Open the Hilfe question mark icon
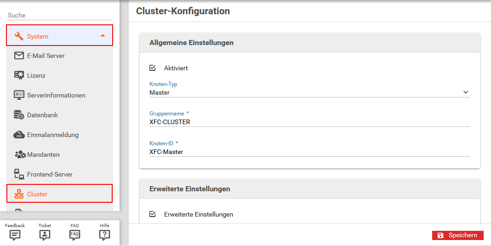491x246 pixels. click(x=104, y=235)
